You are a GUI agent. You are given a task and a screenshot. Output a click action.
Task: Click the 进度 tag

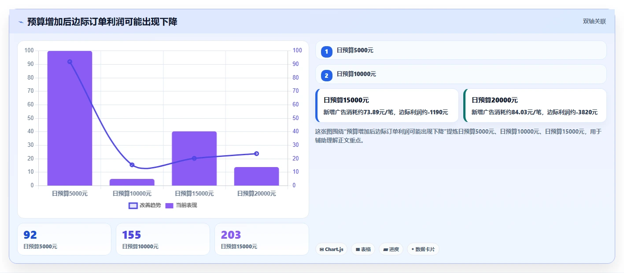coord(391,249)
